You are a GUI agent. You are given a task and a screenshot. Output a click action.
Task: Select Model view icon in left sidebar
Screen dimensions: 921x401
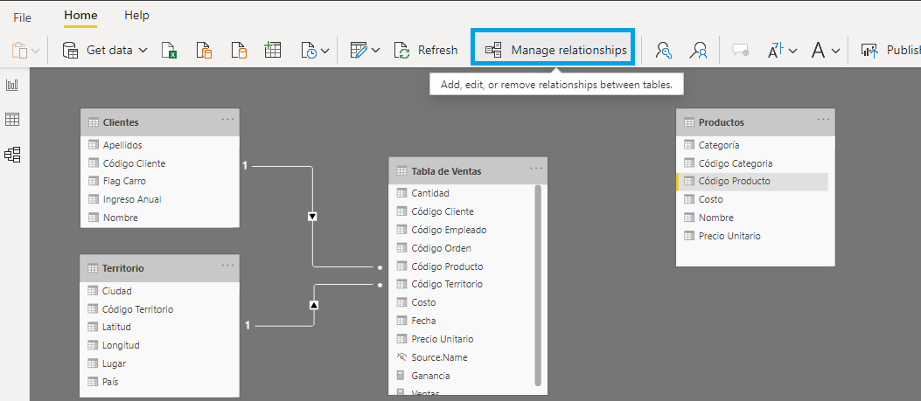pos(13,155)
